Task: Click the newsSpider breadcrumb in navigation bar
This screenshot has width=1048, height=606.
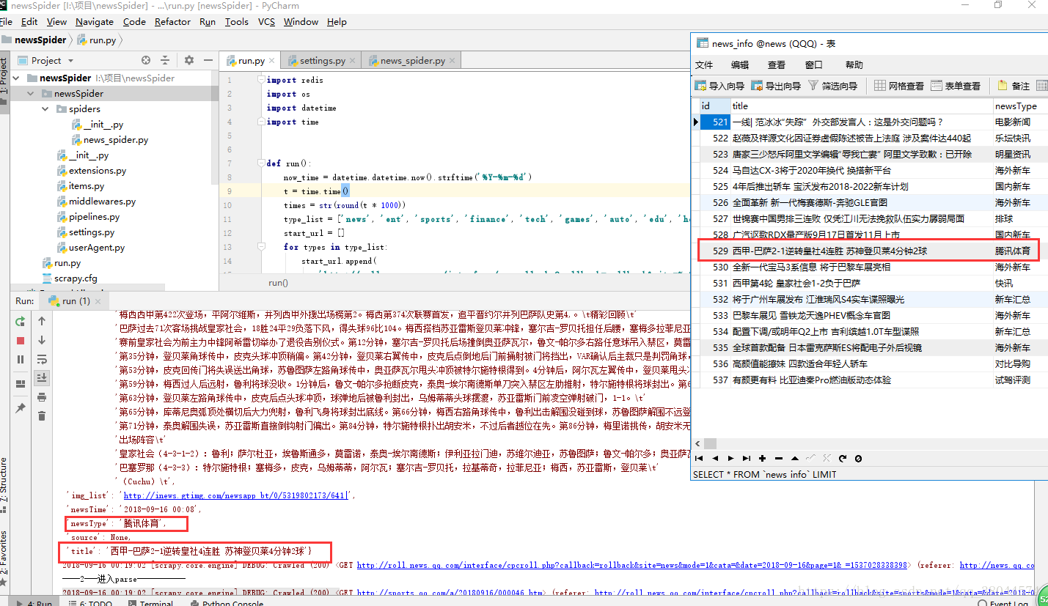Action: tap(34, 40)
